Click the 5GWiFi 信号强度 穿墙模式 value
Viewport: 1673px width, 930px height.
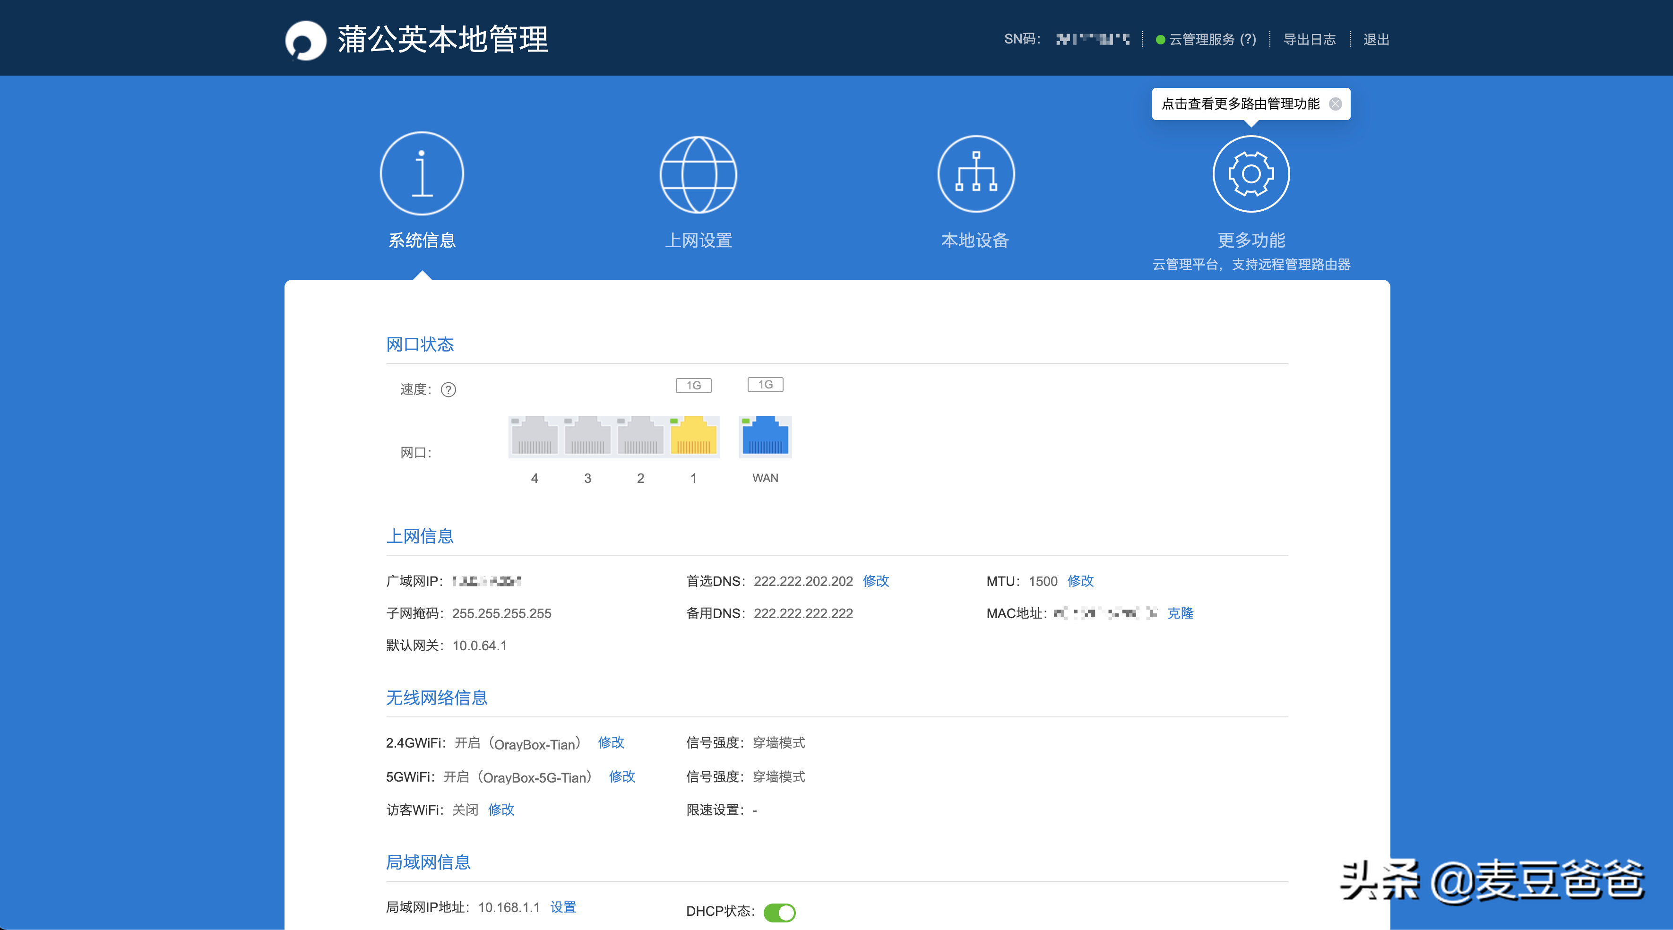(779, 777)
